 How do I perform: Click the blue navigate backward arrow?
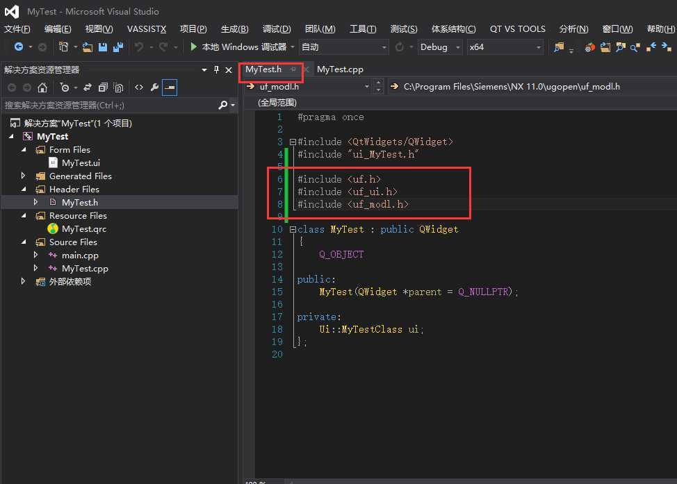19,47
